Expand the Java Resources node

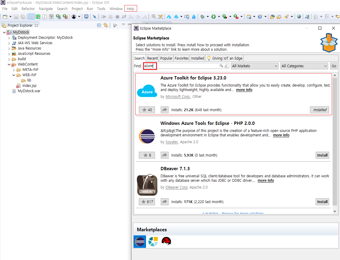coord(9,48)
